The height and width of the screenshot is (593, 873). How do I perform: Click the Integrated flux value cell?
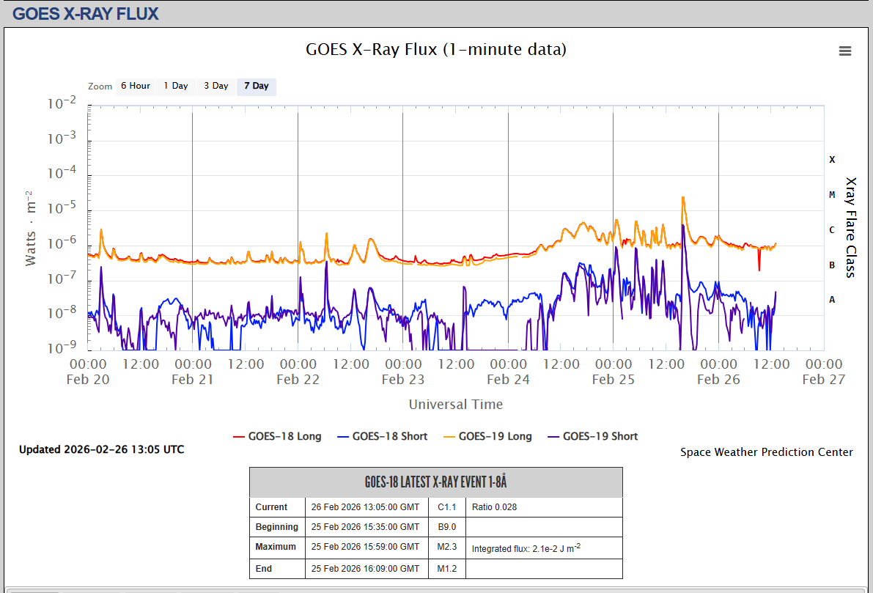[x=526, y=548]
